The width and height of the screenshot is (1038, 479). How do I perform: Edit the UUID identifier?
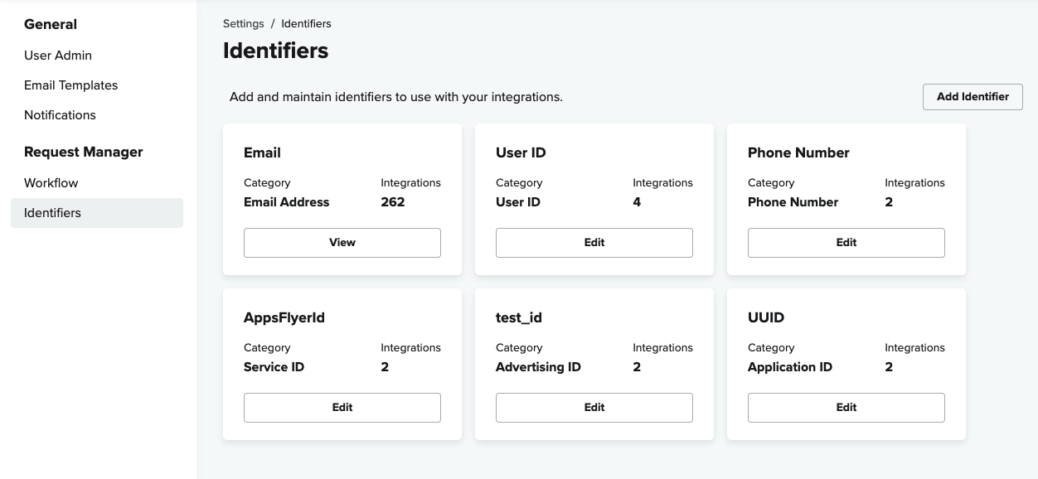click(846, 408)
